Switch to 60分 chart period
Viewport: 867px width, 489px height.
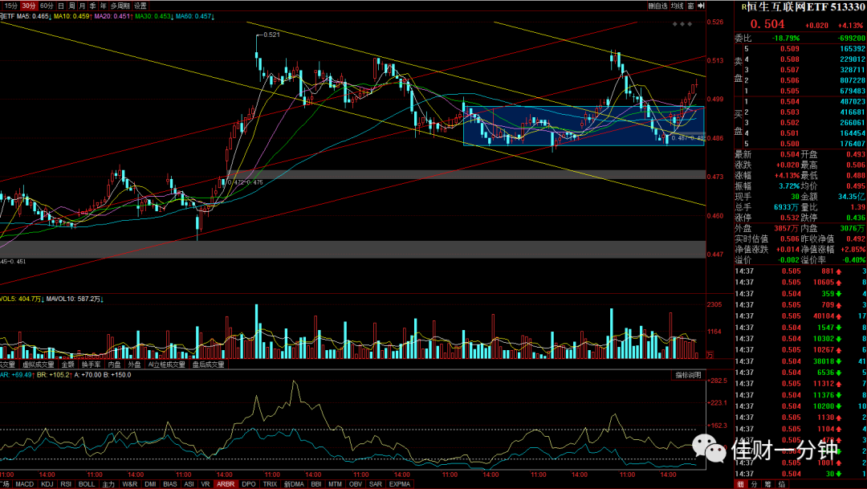click(x=47, y=6)
